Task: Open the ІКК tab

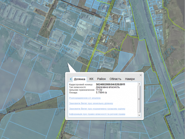Action: click(91, 79)
